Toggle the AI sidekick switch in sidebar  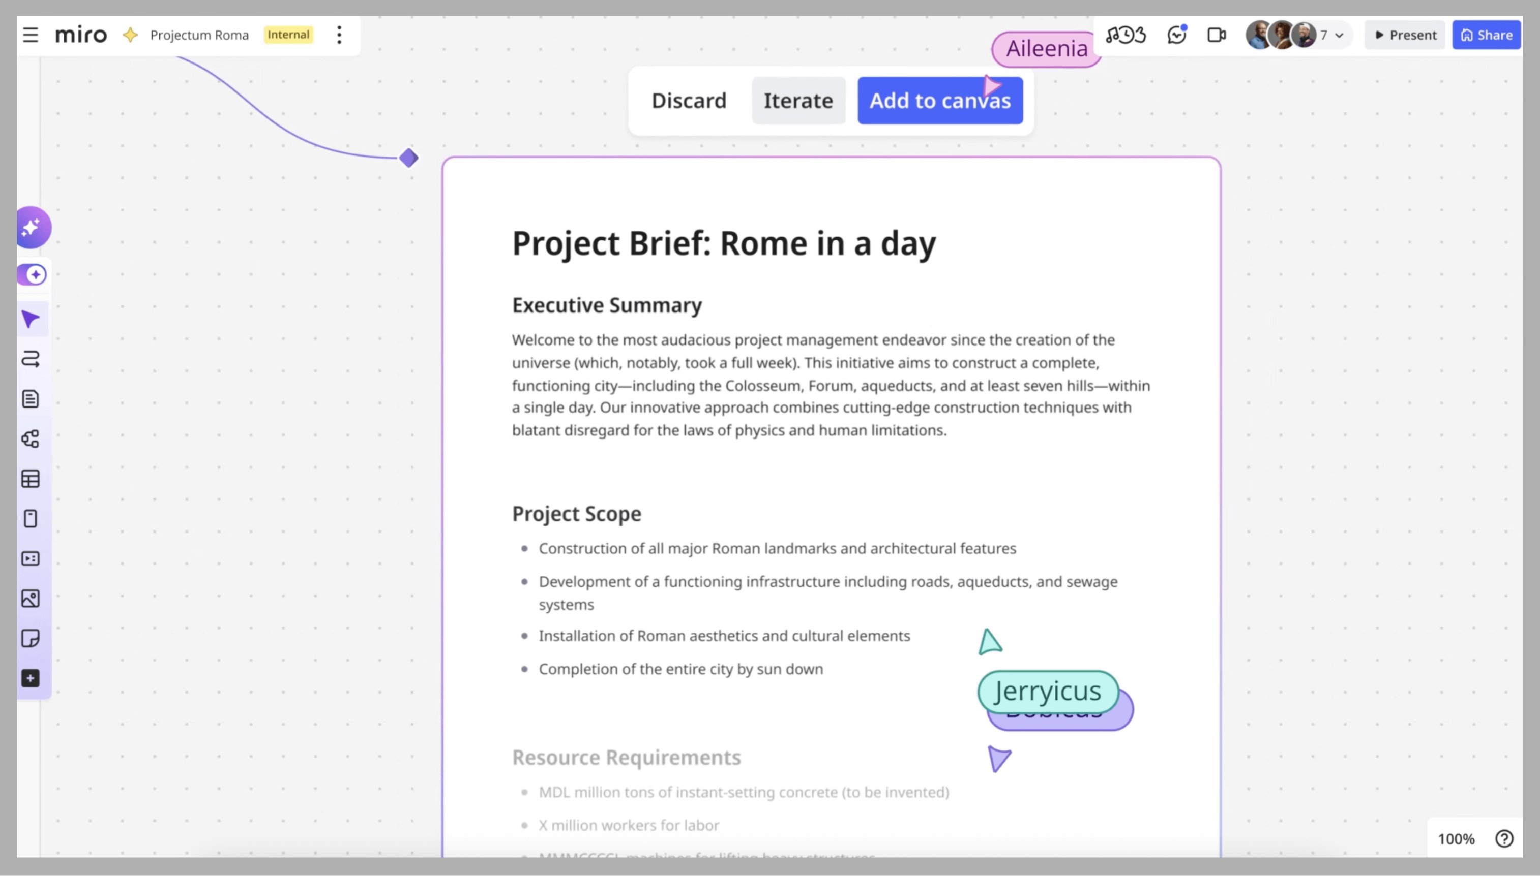[x=32, y=275]
